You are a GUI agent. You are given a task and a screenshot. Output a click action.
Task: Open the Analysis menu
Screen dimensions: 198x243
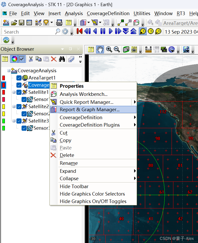(74, 14)
